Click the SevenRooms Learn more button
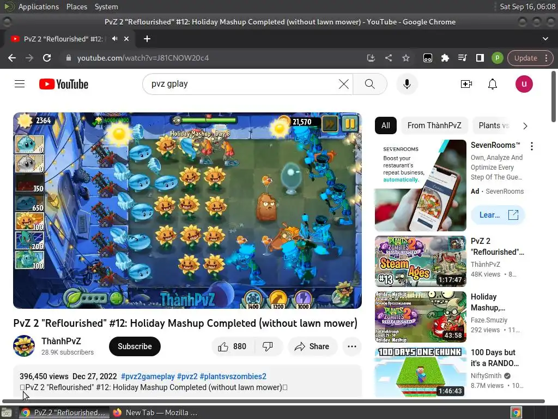The image size is (558, 419). click(498, 215)
